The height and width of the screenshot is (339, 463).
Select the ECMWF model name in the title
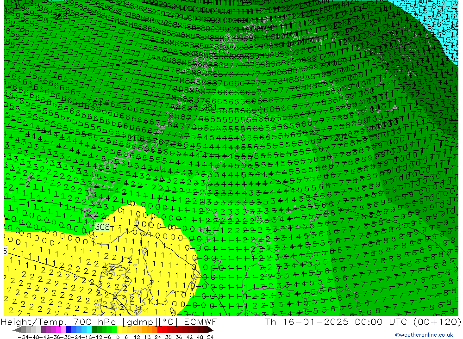click(200, 321)
